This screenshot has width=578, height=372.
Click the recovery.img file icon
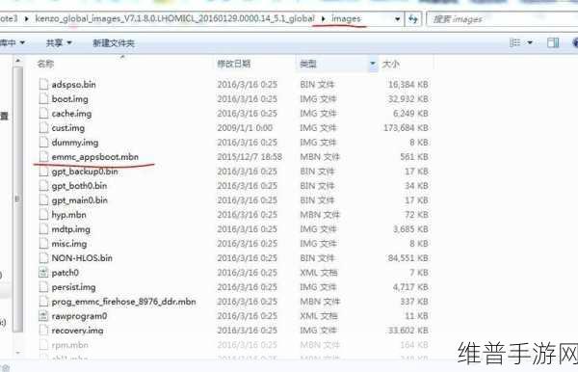click(x=43, y=330)
